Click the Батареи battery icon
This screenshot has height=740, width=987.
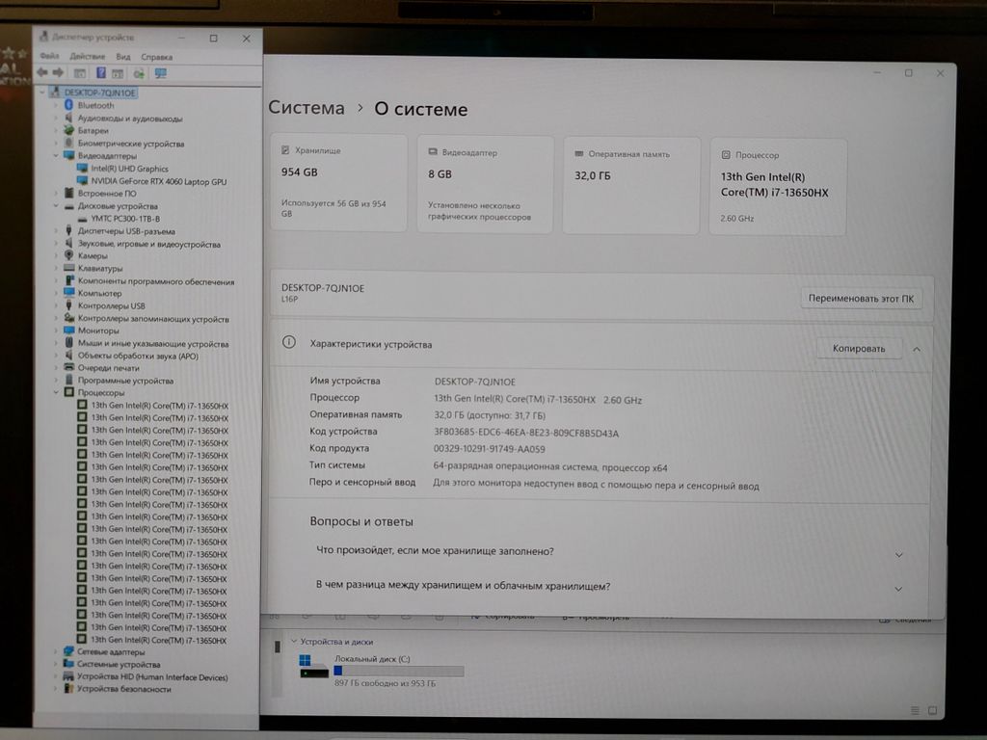(x=69, y=131)
